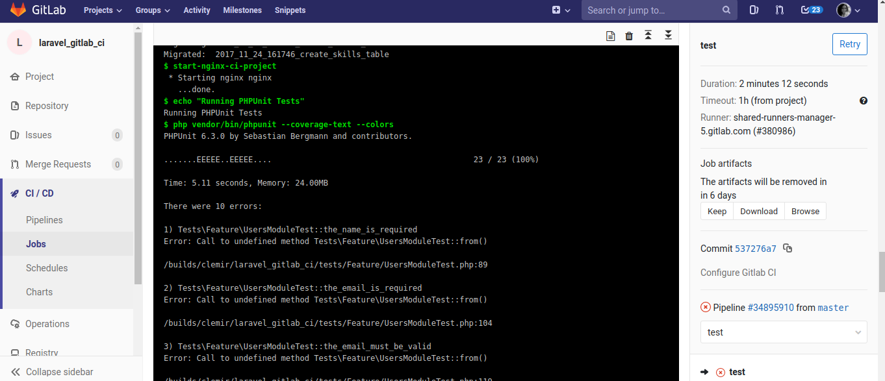
Task: Click the GitLab fox logo
Action: coord(16,10)
